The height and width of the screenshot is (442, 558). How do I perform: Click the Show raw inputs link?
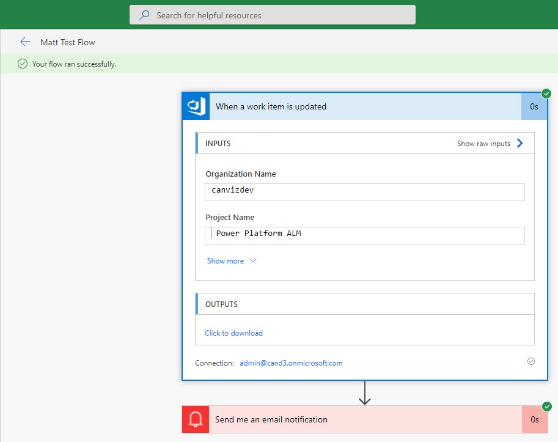(483, 144)
